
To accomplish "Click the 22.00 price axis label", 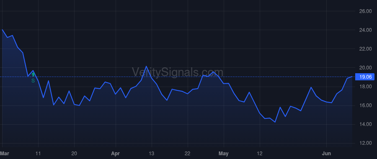I will point(365,49).
